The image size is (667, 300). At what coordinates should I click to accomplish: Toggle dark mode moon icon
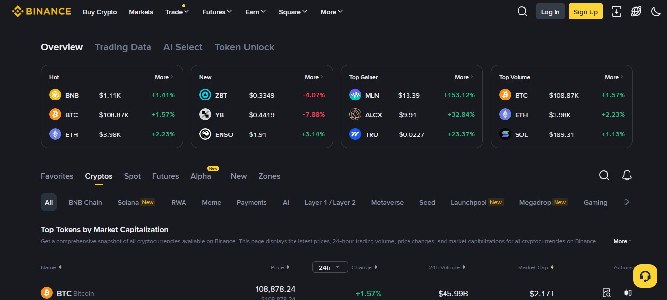pyautogui.click(x=656, y=12)
